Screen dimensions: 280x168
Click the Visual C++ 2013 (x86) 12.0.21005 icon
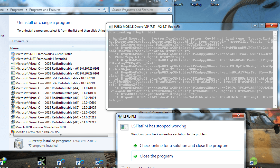(13, 107)
